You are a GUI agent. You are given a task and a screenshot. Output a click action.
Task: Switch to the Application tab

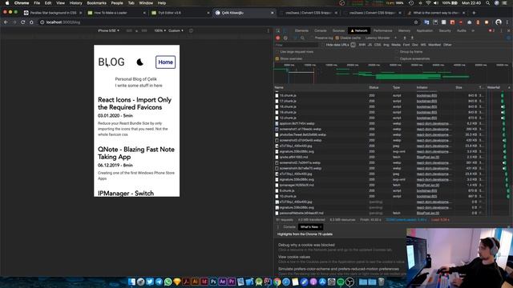[425, 30]
